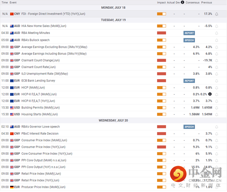Viewport: 227px width, 192px height.
Task: Click previous value -19.7K for Claimant Count
Action: pos(208,60)
